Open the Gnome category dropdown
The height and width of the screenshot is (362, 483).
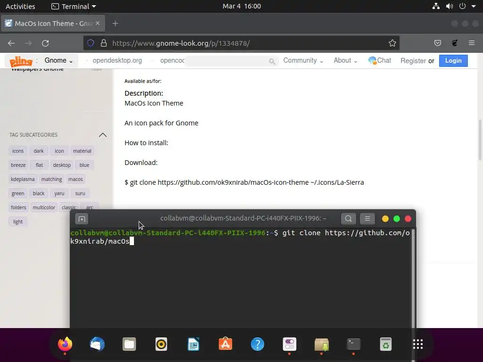[x=58, y=61]
